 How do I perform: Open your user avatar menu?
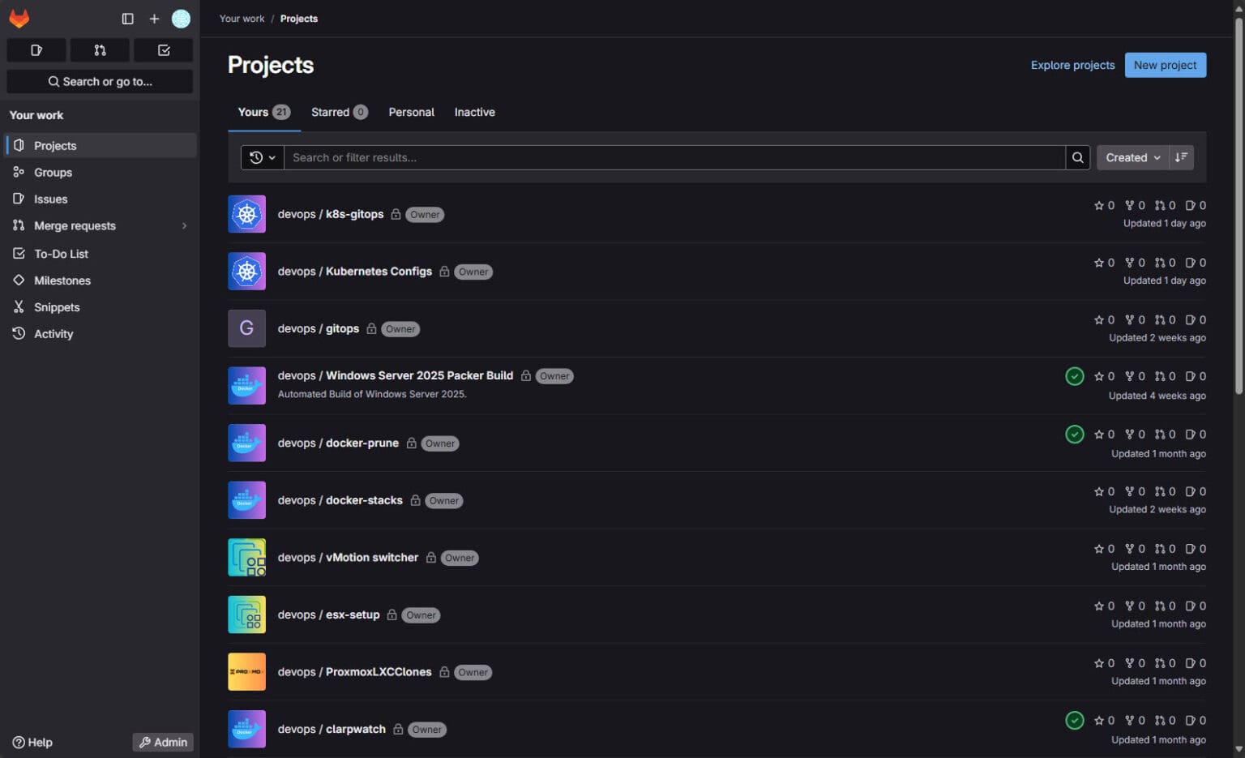point(181,18)
